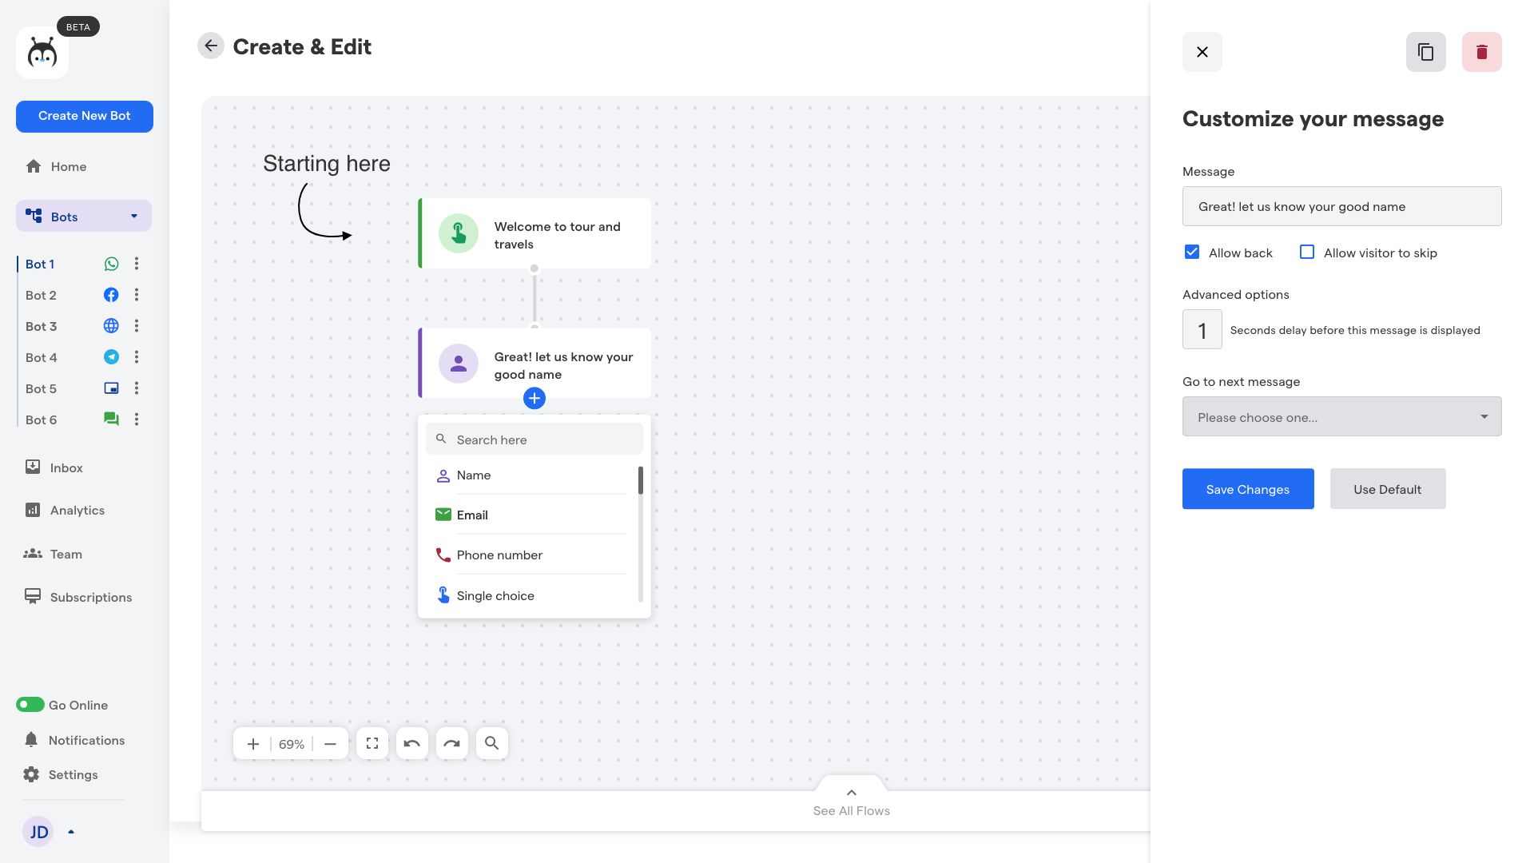Click the widget icon for Bot 5
Viewport: 1534px width, 863px height.
click(111, 388)
